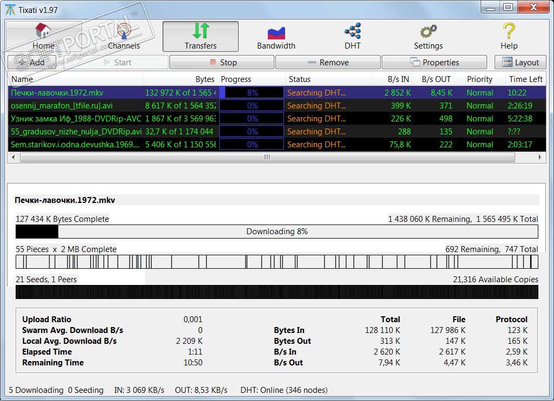Sort transfers by Progress column

(x=251, y=79)
